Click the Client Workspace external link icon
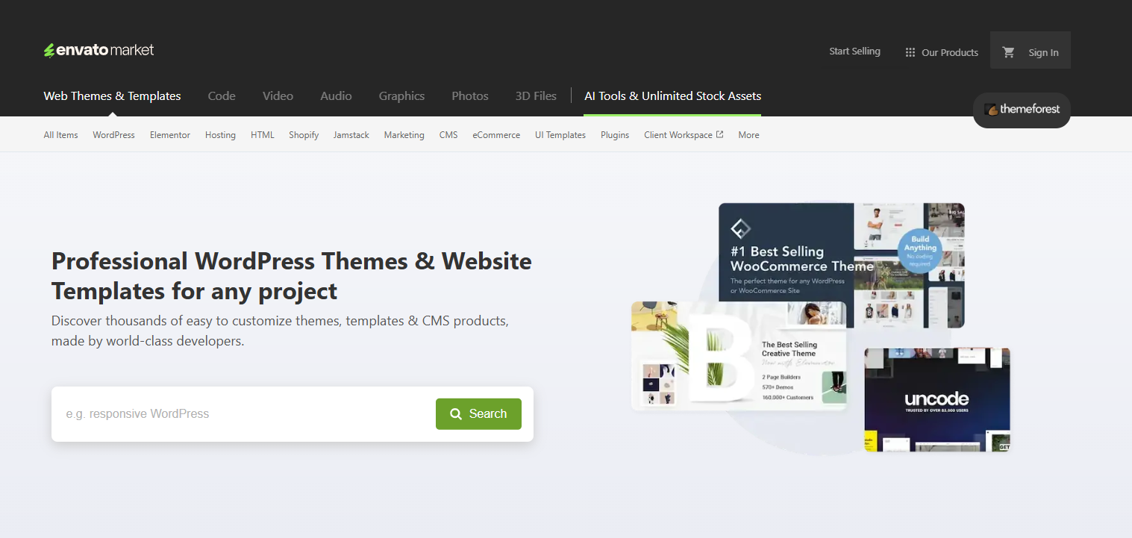 coord(720,135)
